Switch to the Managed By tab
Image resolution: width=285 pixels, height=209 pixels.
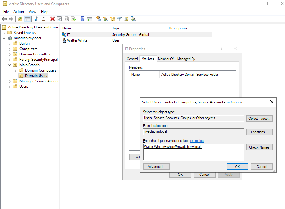point(186,59)
